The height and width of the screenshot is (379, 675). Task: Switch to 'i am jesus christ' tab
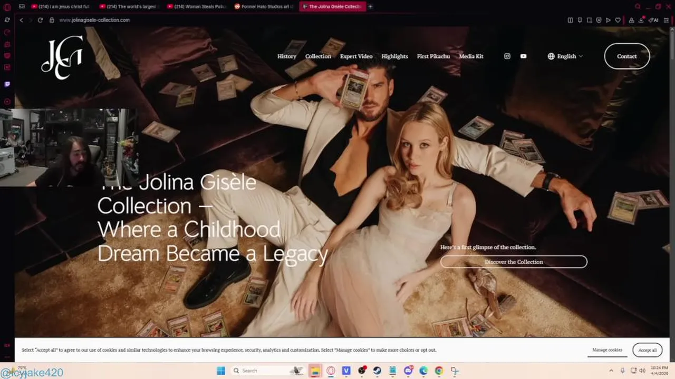(61, 7)
